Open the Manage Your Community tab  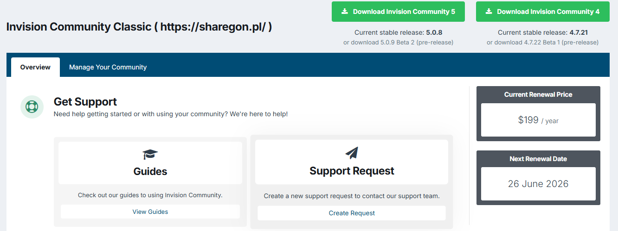point(108,67)
